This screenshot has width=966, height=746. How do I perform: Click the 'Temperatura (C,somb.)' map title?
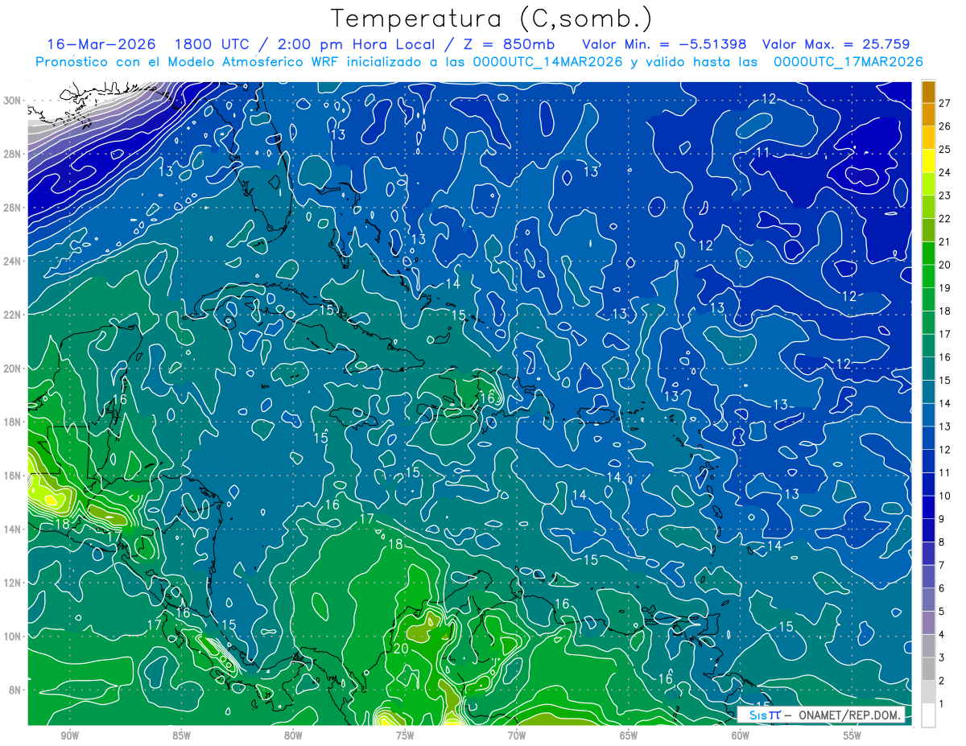pos(491,19)
